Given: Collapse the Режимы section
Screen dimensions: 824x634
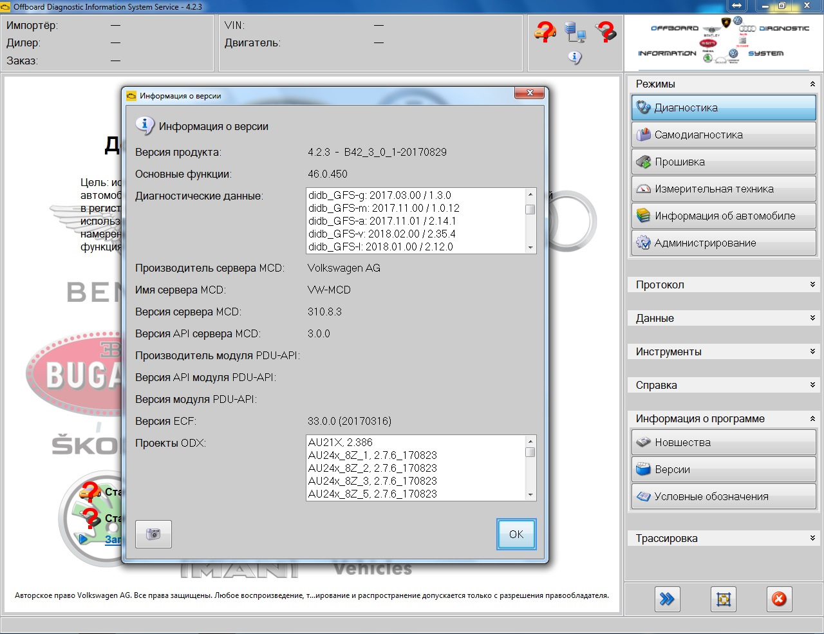Looking at the screenshot, I should pos(812,84).
